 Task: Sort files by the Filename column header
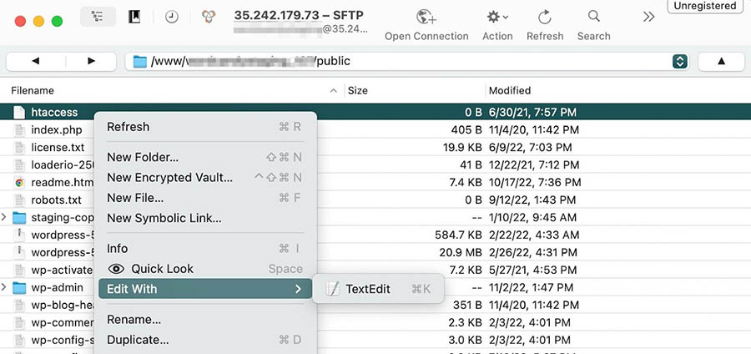[33, 90]
